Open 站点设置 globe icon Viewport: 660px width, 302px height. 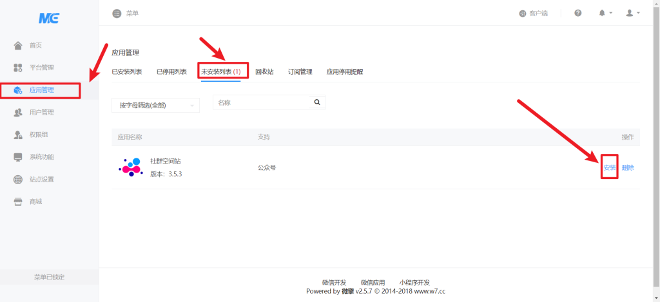pyautogui.click(x=18, y=180)
